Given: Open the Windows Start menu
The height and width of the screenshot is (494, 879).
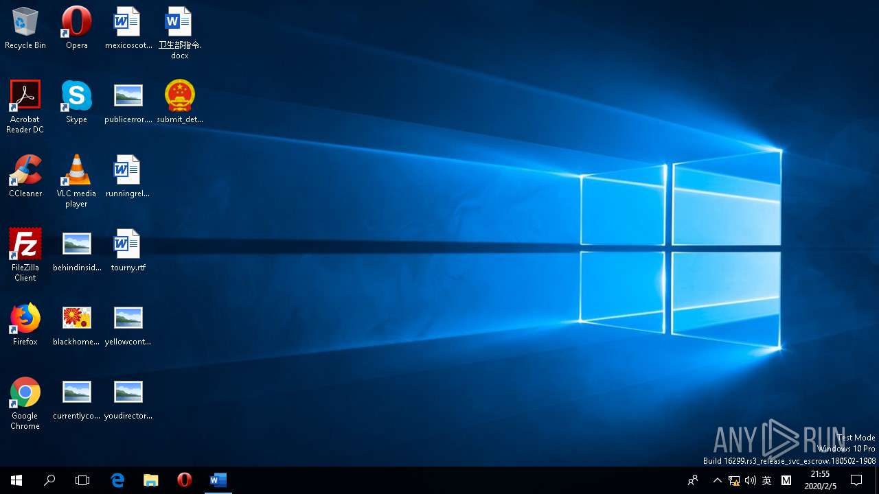Looking at the screenshot, I should [16, 480].
